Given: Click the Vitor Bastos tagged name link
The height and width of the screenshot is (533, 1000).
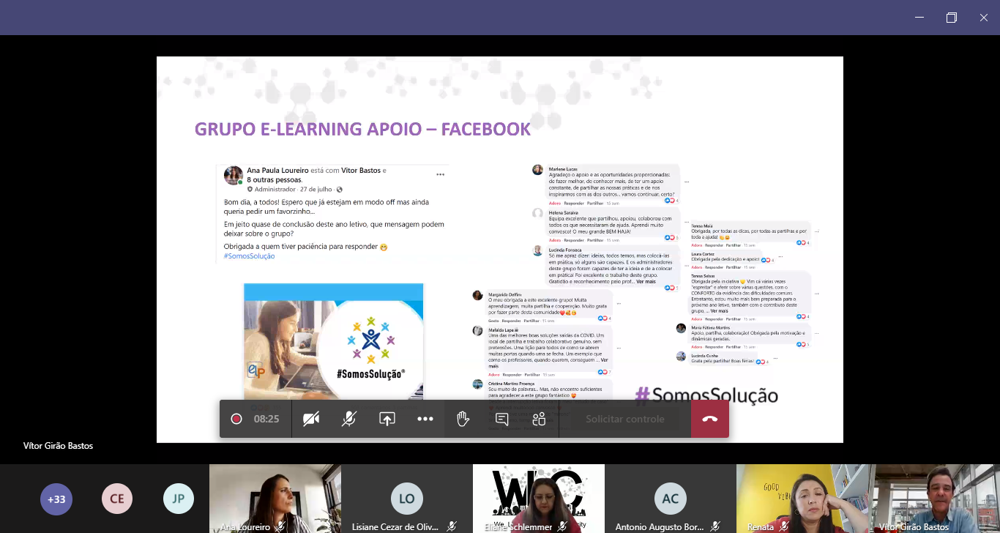Looking at the screenshot, I should pos(361,170).
